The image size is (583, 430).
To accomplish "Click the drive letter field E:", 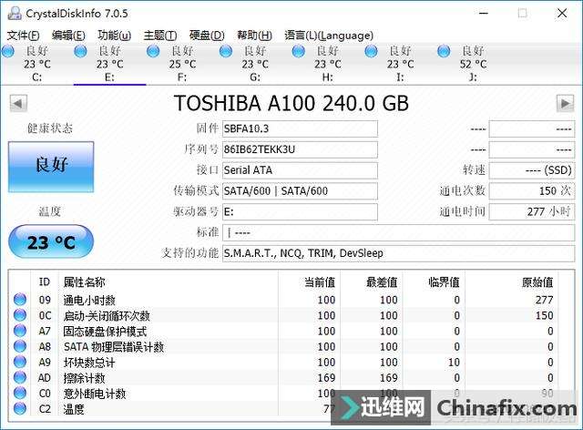I will click(x=300, y=212).
